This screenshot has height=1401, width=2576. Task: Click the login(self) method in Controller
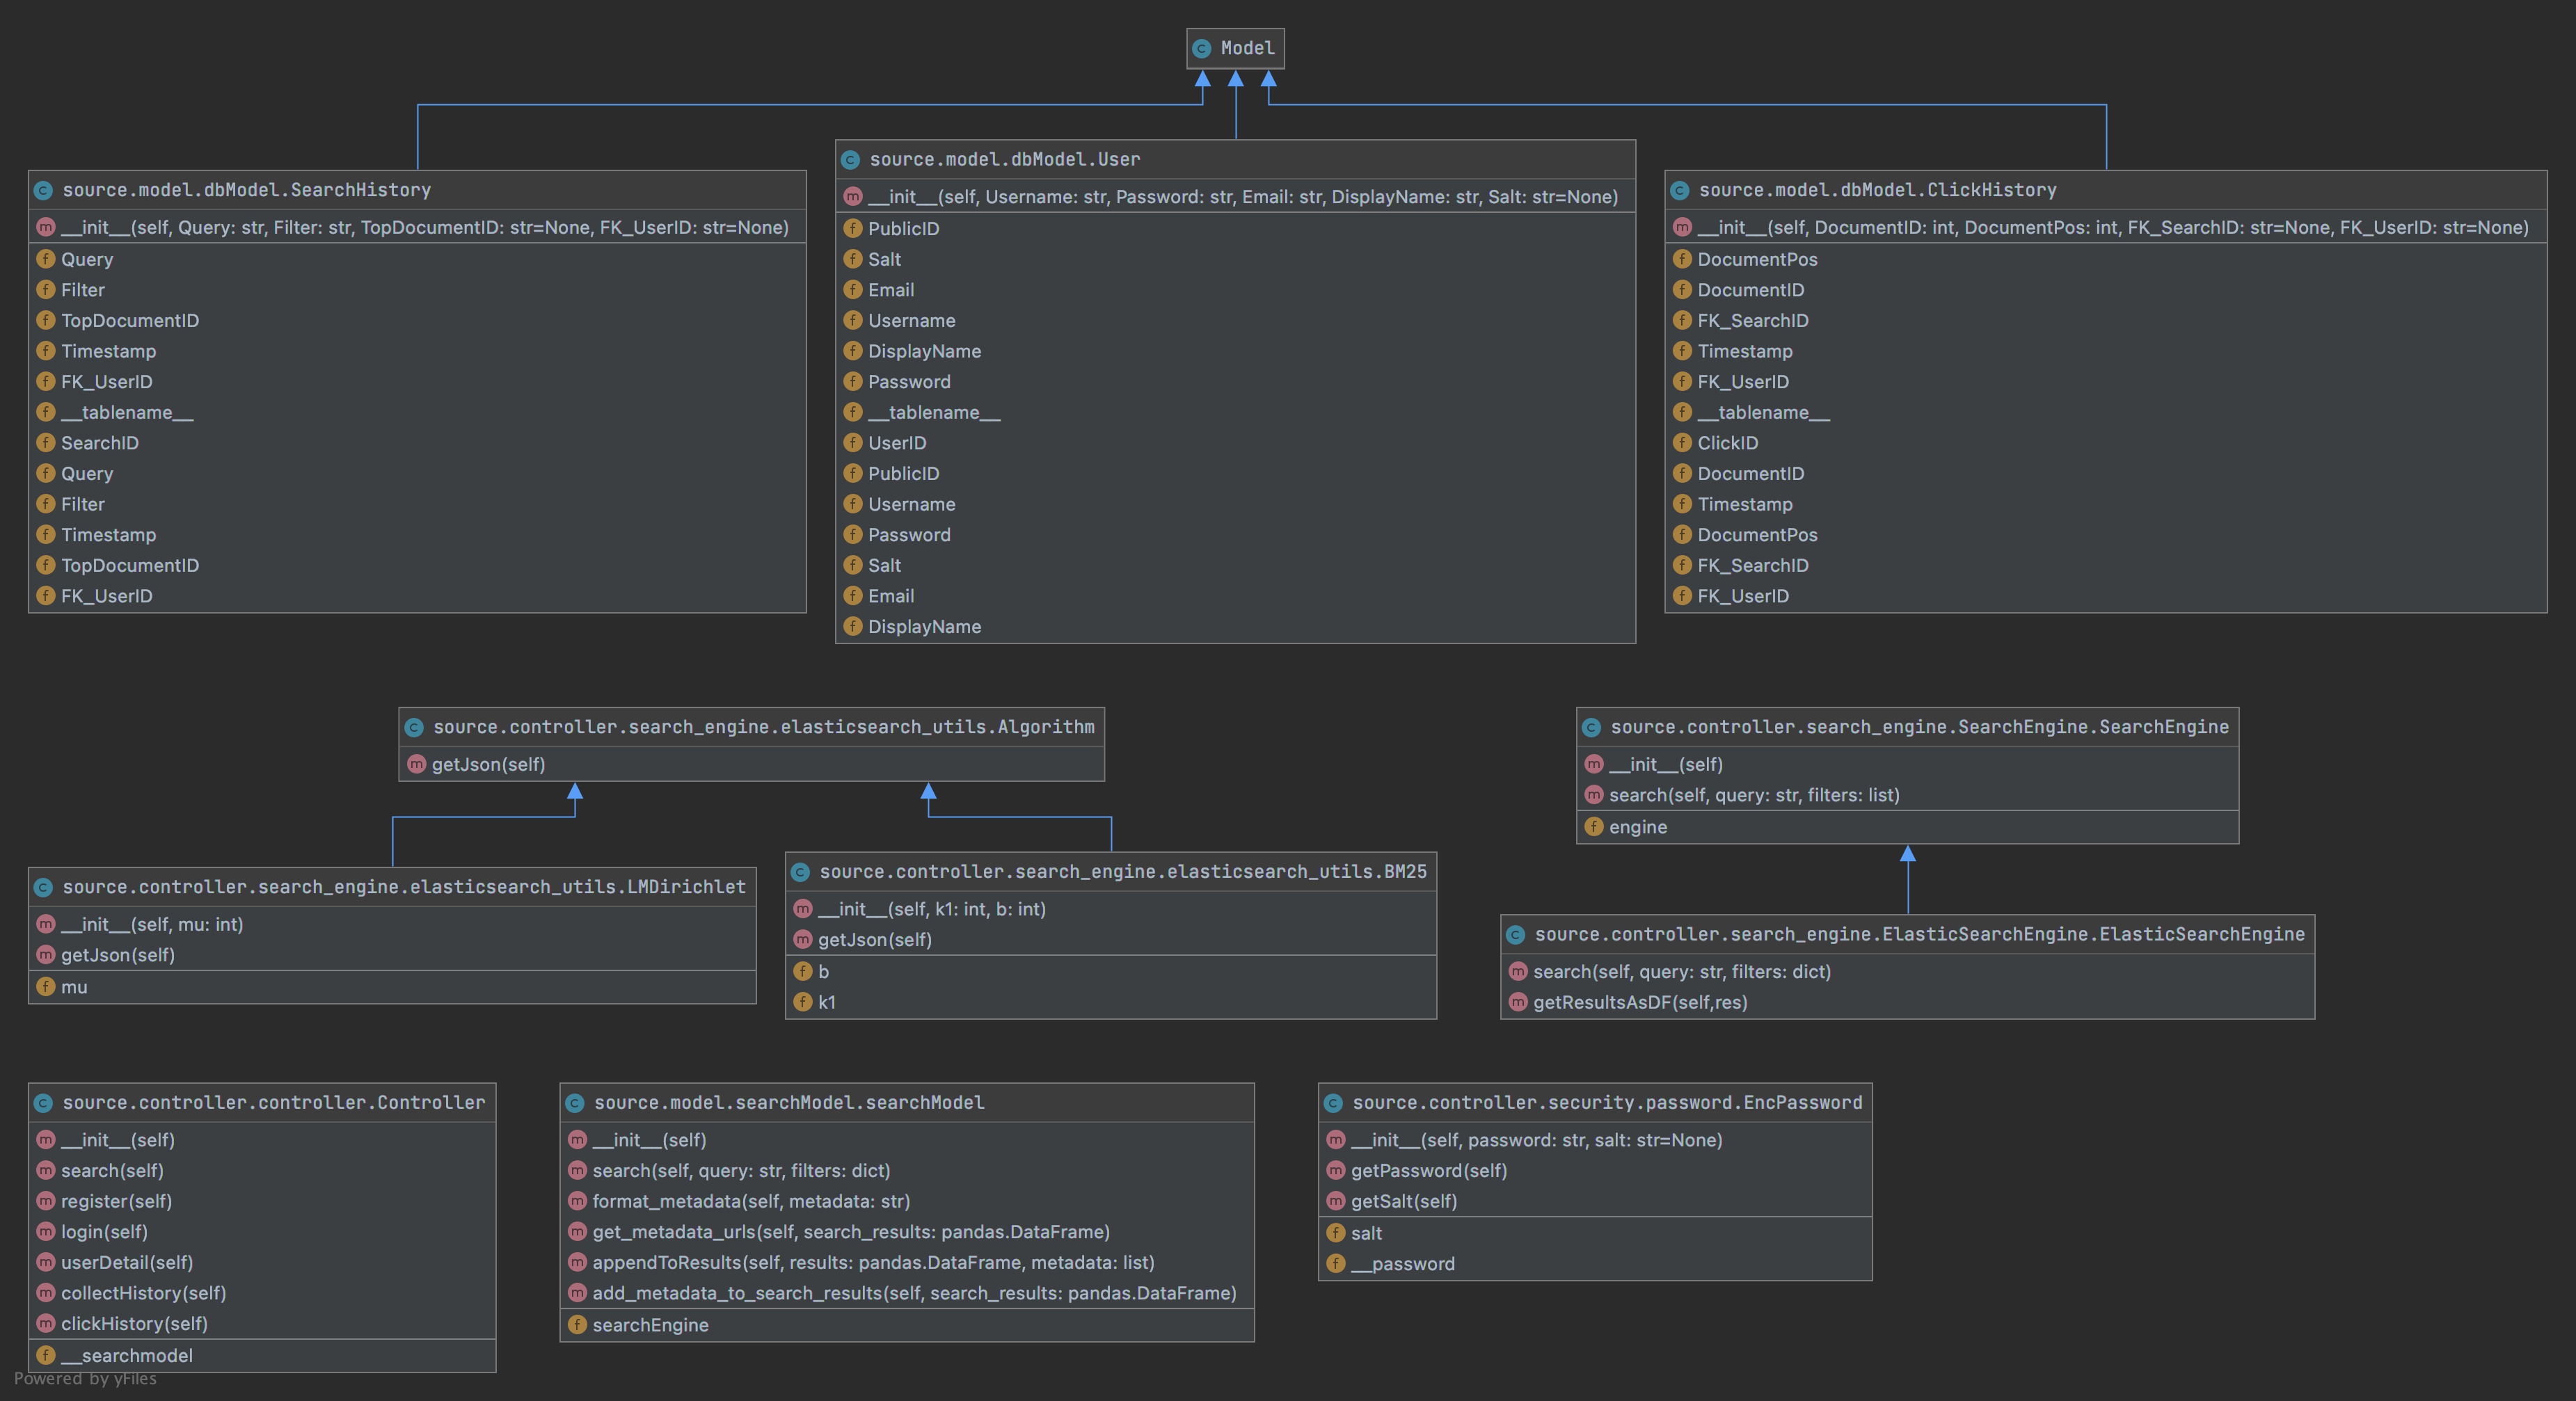click(104, 1232)
